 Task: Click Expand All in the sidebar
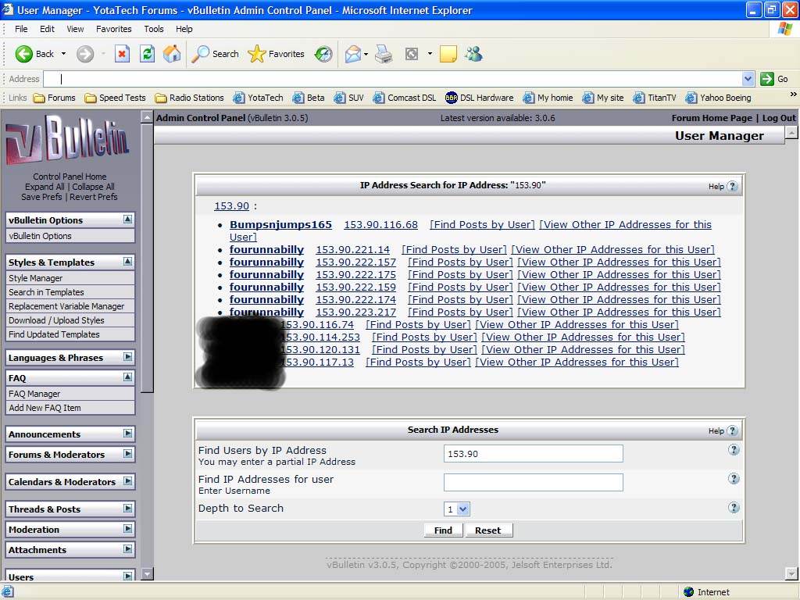click(x=45, y=187)
